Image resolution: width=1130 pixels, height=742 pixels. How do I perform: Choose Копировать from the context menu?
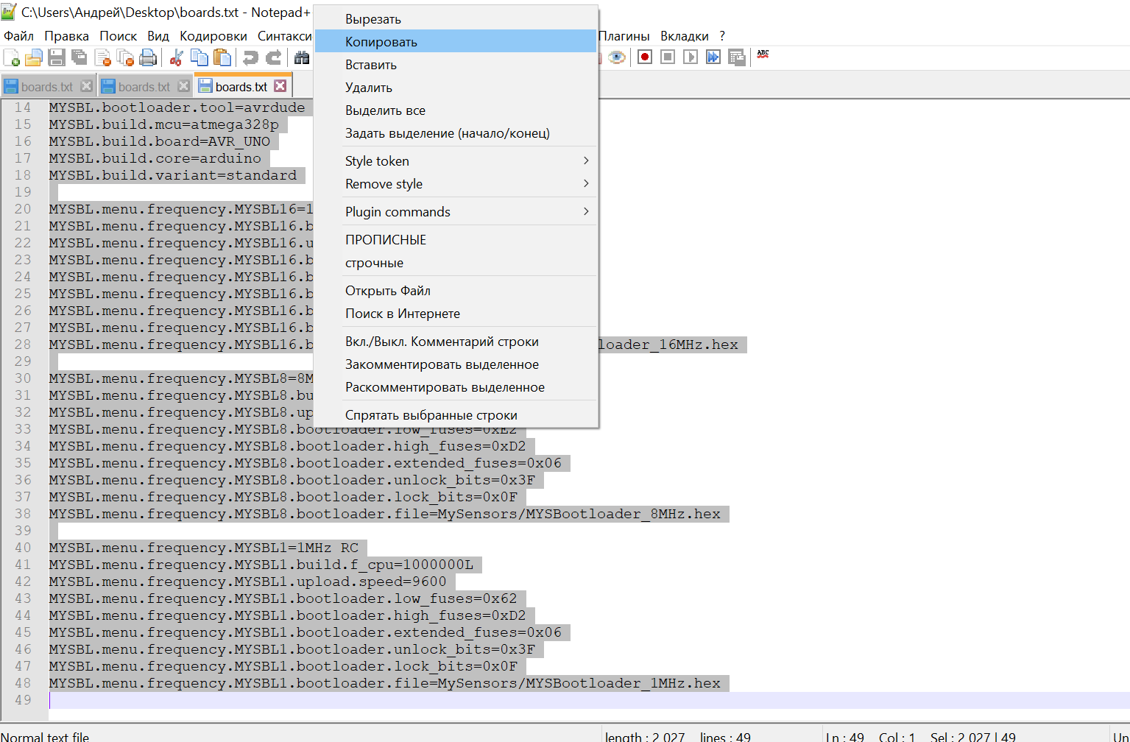(x=381, y=42)
